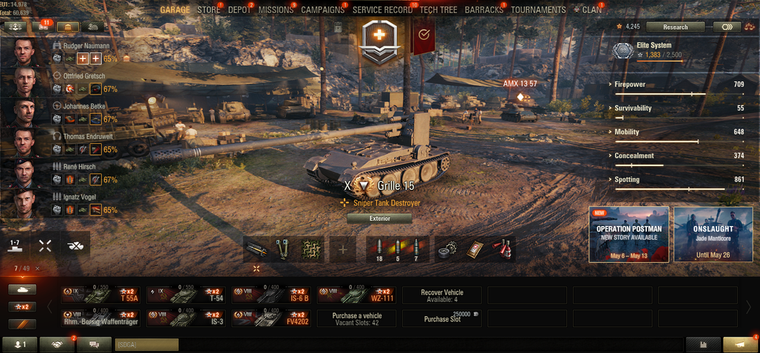Image resolution: width=760 pixels, height=353 pixels.
Task: Click the Research button
Action: tap(675, 27)
